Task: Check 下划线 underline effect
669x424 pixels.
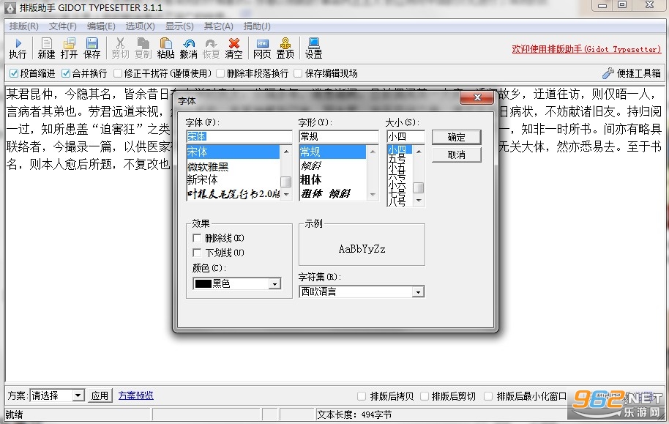Action: tap(197, 253)
